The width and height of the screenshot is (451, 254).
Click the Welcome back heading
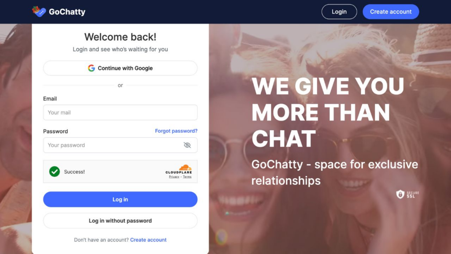pyautogui.click(x=120, y=37)
